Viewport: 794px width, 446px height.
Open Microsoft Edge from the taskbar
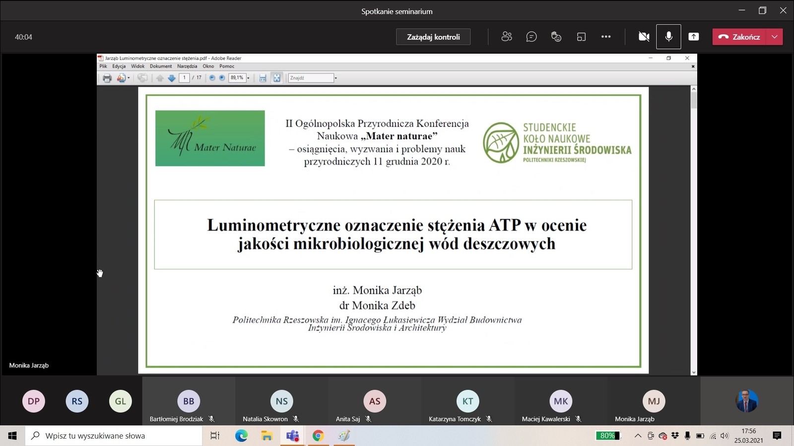pyautogui.click(x=241, y=436)
